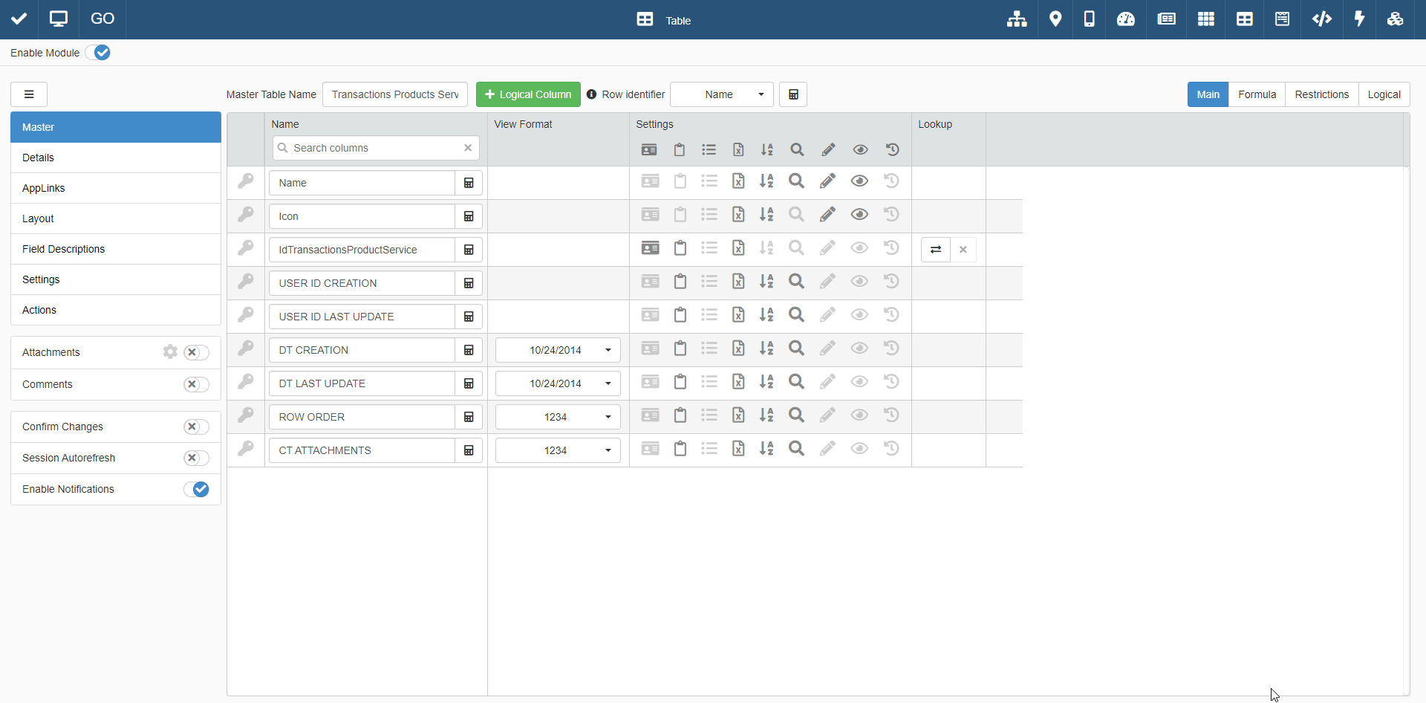Viewport: 1426px width, 703px height.
Task: Open the Row identifier Name dropdown
Action: click(721, 94)
